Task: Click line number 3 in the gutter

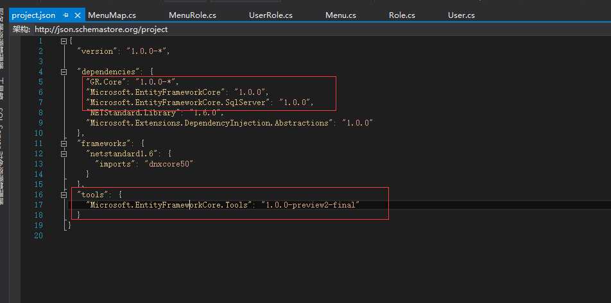Action: tap(40, 61)
